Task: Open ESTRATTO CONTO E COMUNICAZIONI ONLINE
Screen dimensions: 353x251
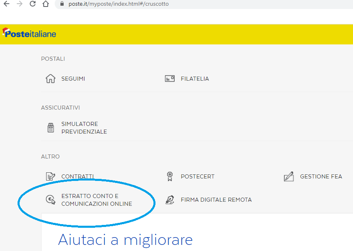Action: click(x=97, y=200)
